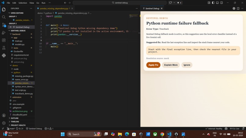Open the Selection menu

(23, 3)
